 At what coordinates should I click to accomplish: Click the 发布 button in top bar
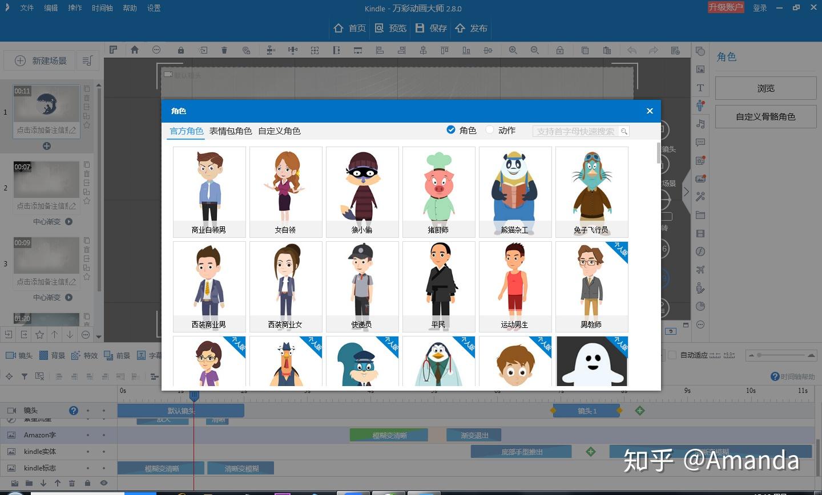[x=472, y=28]
